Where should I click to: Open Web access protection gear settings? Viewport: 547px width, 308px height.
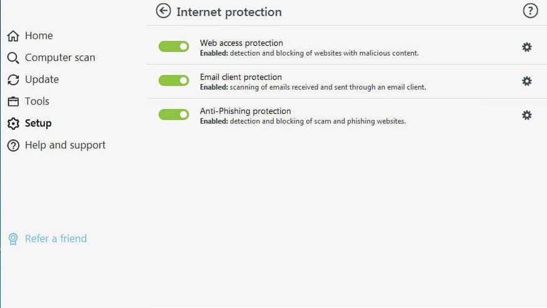pyautogui.click(x=527, y=47)
